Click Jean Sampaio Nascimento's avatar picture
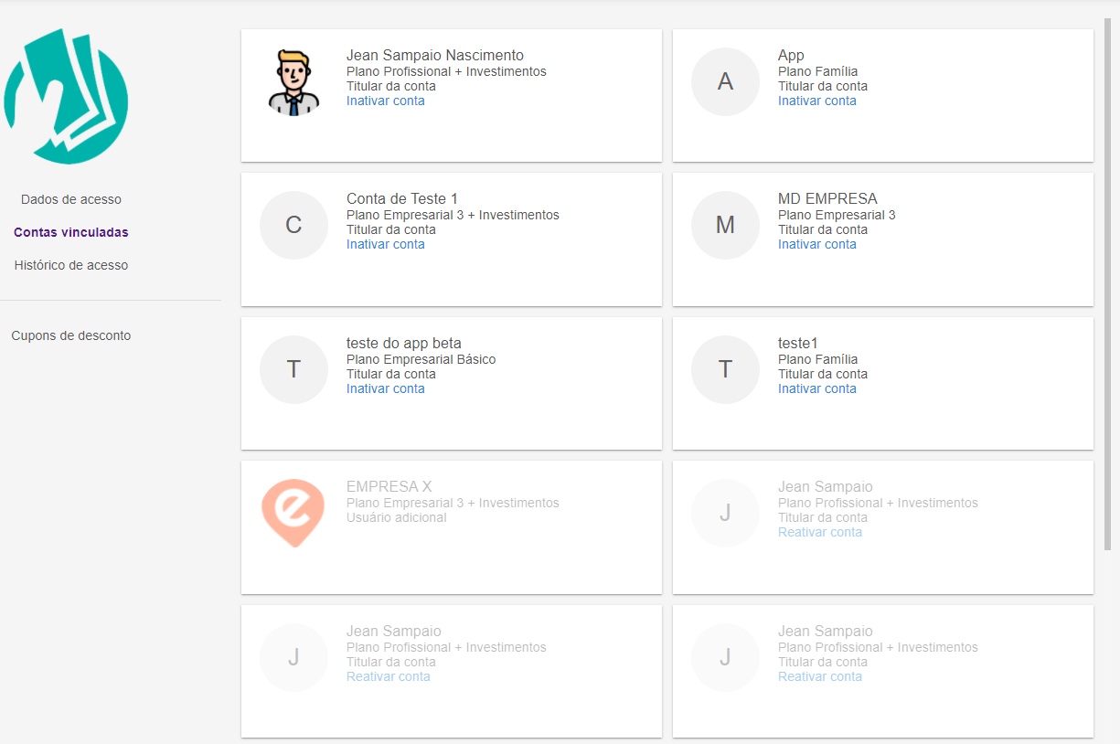 point(293,82)
